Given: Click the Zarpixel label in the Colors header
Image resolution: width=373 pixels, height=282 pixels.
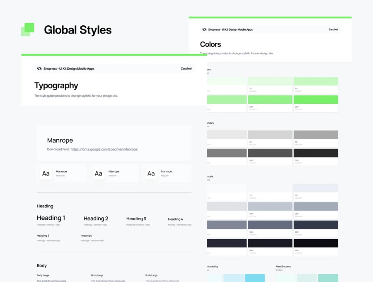Looking at the screenshot, I should tap(333, 30).
